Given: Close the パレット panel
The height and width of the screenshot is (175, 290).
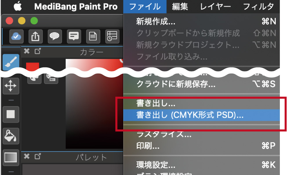Looking at the screenshot, I should (27, 156).
